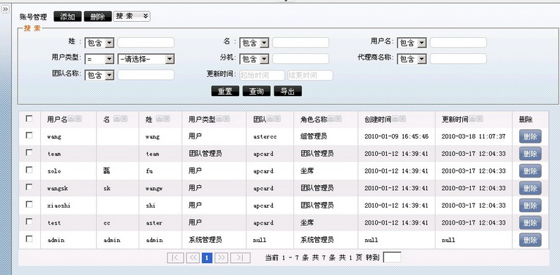Sort 用户类型 column descending
The width and height of the screenshot is (560, 275).
coord(227,119)
